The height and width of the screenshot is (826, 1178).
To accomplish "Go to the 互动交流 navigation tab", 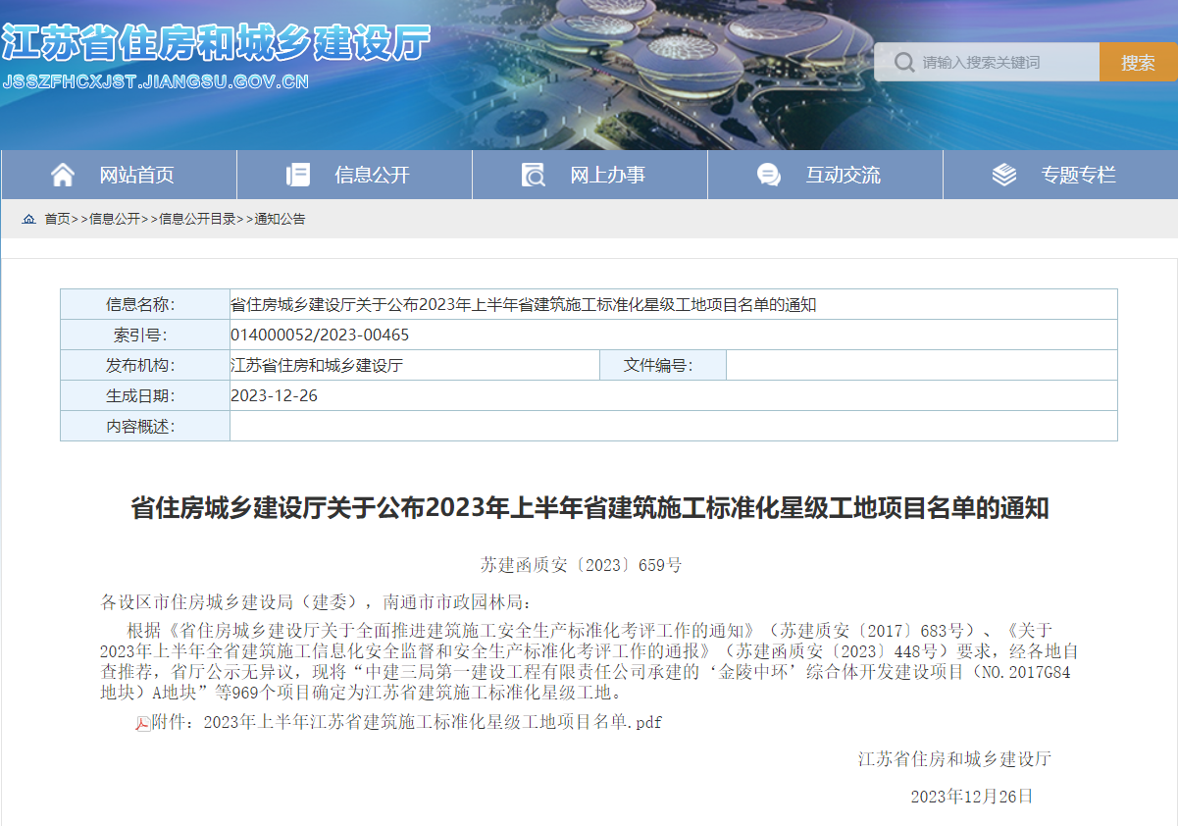I will [x=843, y=175].
